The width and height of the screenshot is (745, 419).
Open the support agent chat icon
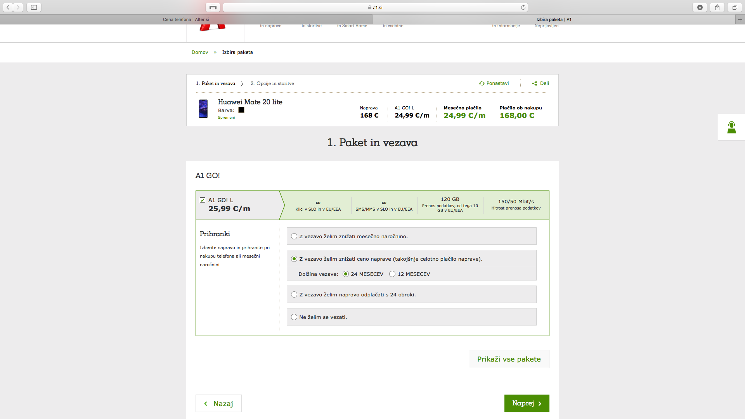[731, 127]
